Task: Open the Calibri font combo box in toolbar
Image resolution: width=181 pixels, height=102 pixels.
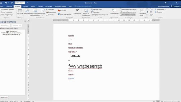Action: click(20, 3)
